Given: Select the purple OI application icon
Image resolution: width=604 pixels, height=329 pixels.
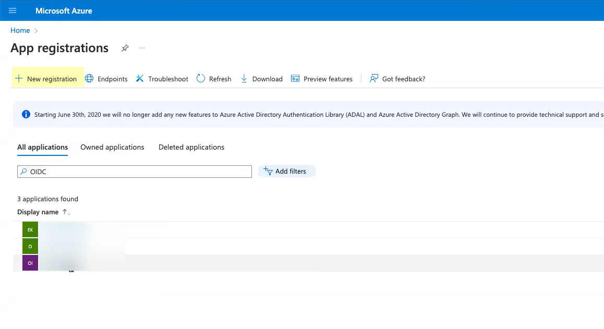Looking at the screenshot, I should 30,263.
